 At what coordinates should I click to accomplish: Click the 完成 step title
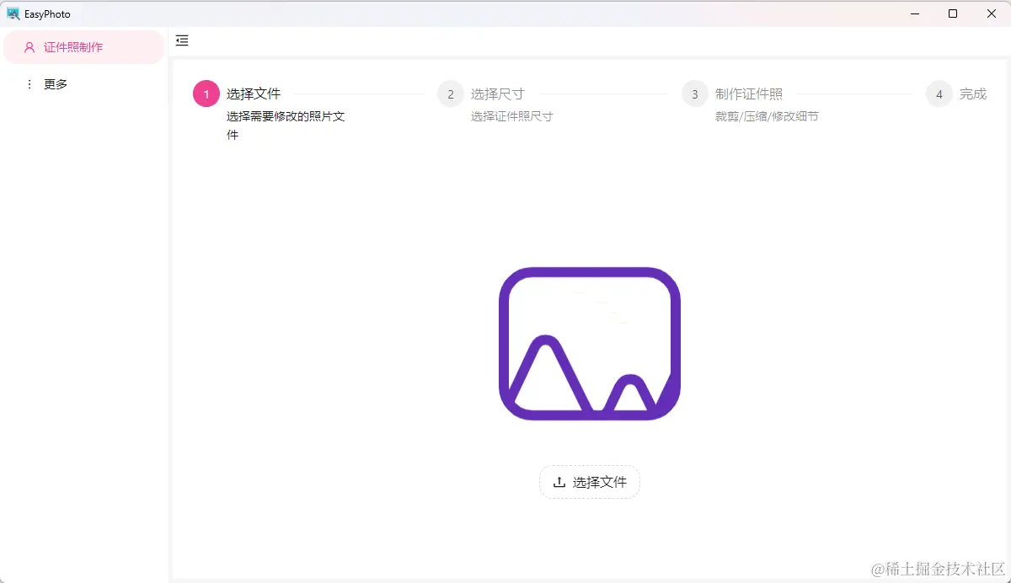pyautogui.click(x=973, y=94)
